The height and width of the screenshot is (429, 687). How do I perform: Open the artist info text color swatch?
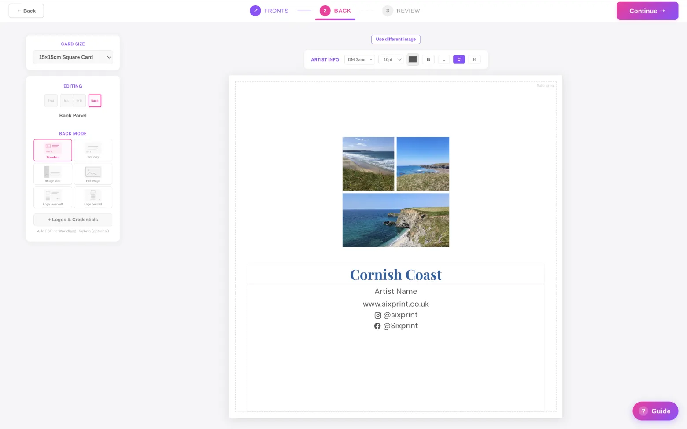[x=413, y=59]
